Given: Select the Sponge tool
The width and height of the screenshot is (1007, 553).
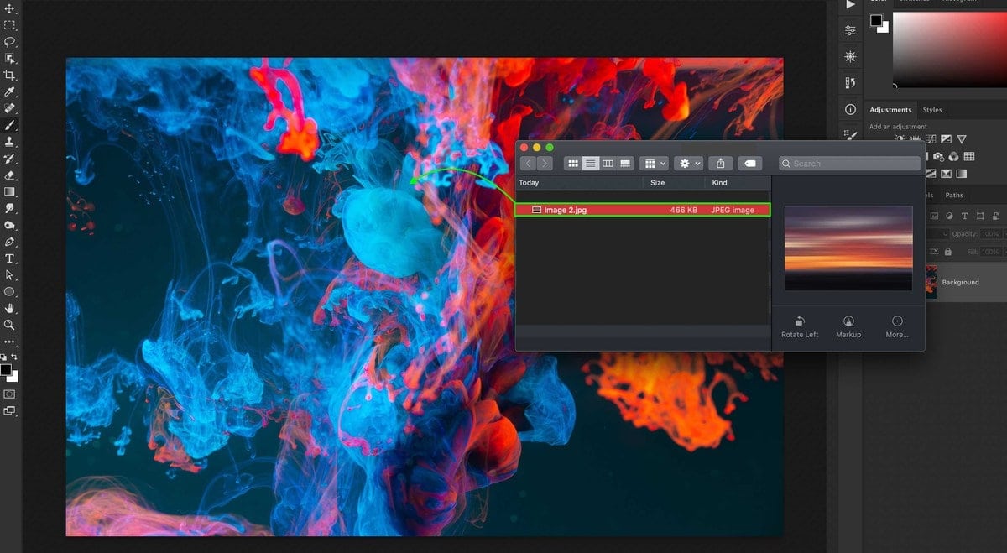Looking at the screenshot, I should 10,225.
